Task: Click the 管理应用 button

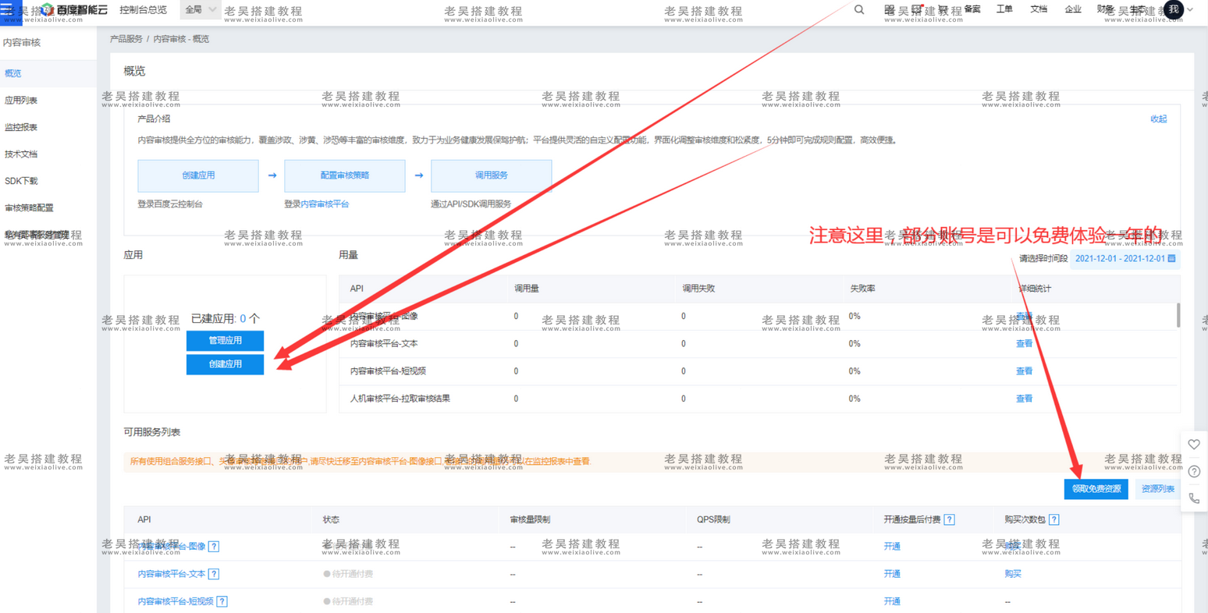Action: (225, 341)
